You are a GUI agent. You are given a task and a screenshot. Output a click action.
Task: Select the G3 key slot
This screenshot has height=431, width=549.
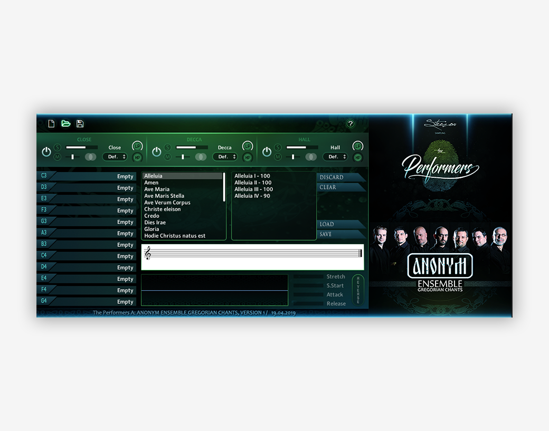[87, 222]
